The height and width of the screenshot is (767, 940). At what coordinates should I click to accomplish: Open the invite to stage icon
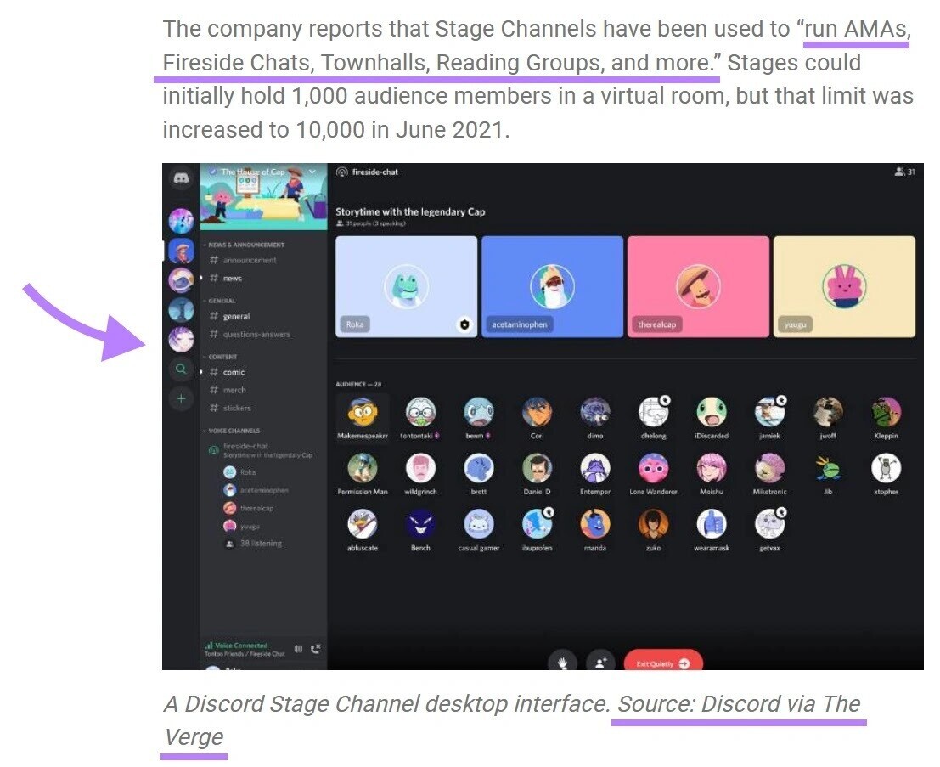tap(600, 662)
